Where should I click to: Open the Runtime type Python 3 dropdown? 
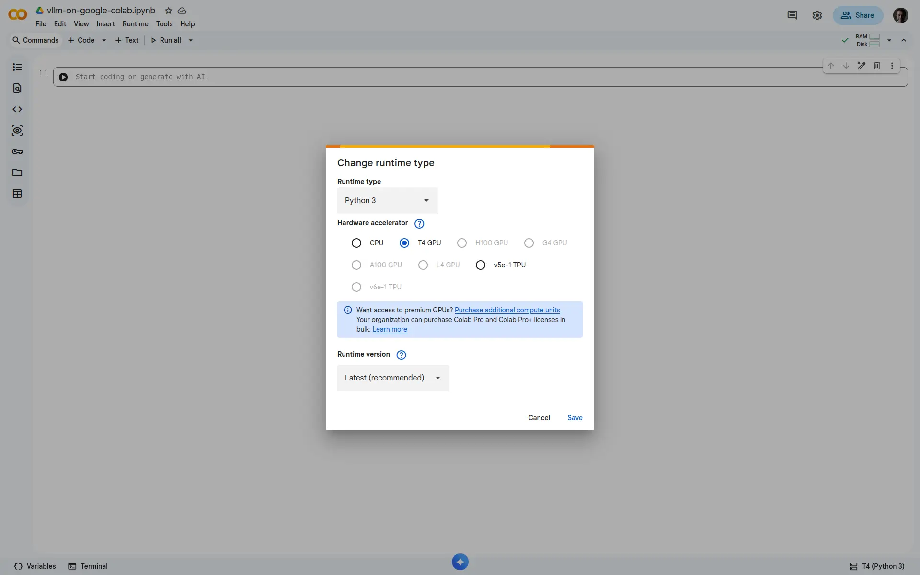(388, 201)
